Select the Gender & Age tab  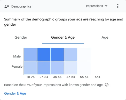click(63, 37)
